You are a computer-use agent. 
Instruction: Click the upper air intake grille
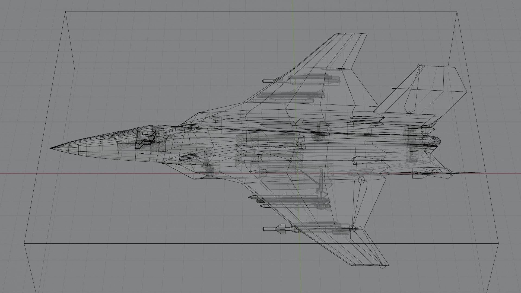(189, 126)
